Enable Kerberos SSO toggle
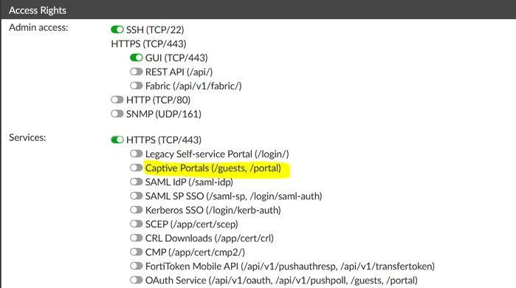 [x=137, y=210]
